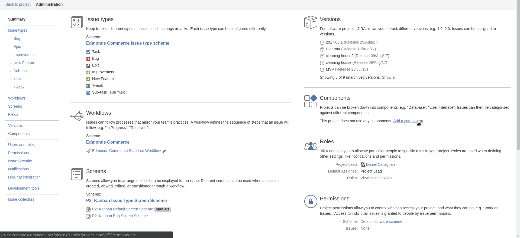
Task: Click the Tweak issue type icon
Action: click(88, 86)
